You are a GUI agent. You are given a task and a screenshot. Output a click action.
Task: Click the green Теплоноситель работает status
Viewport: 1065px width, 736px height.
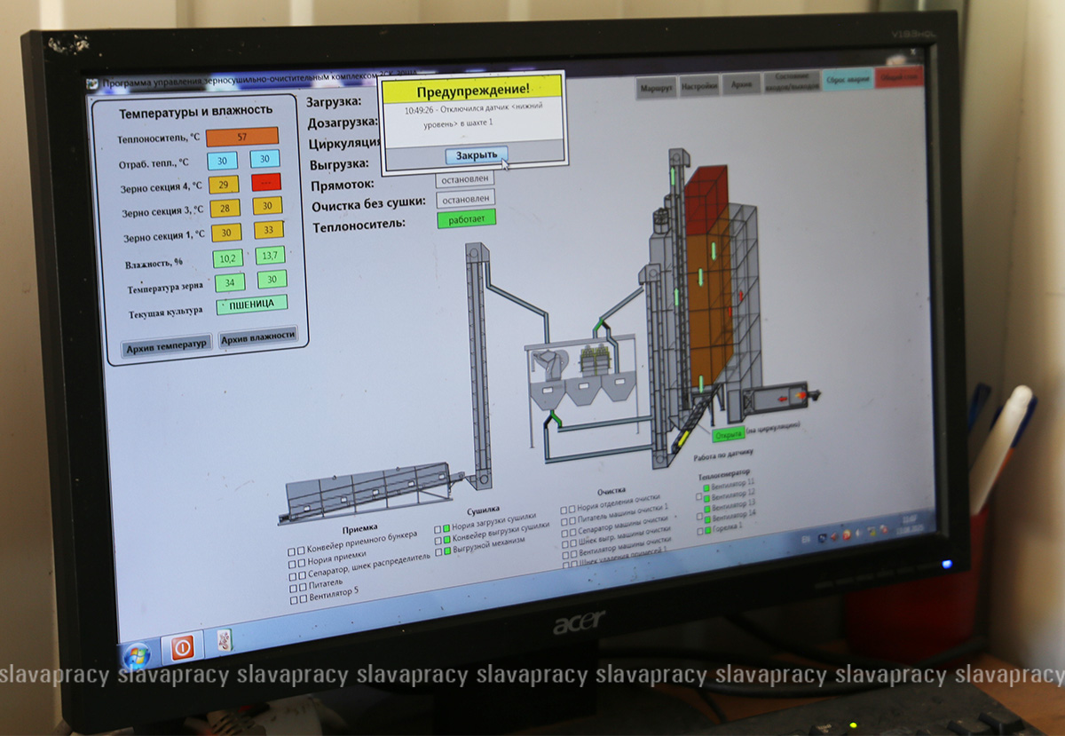[x=466, y=219]
